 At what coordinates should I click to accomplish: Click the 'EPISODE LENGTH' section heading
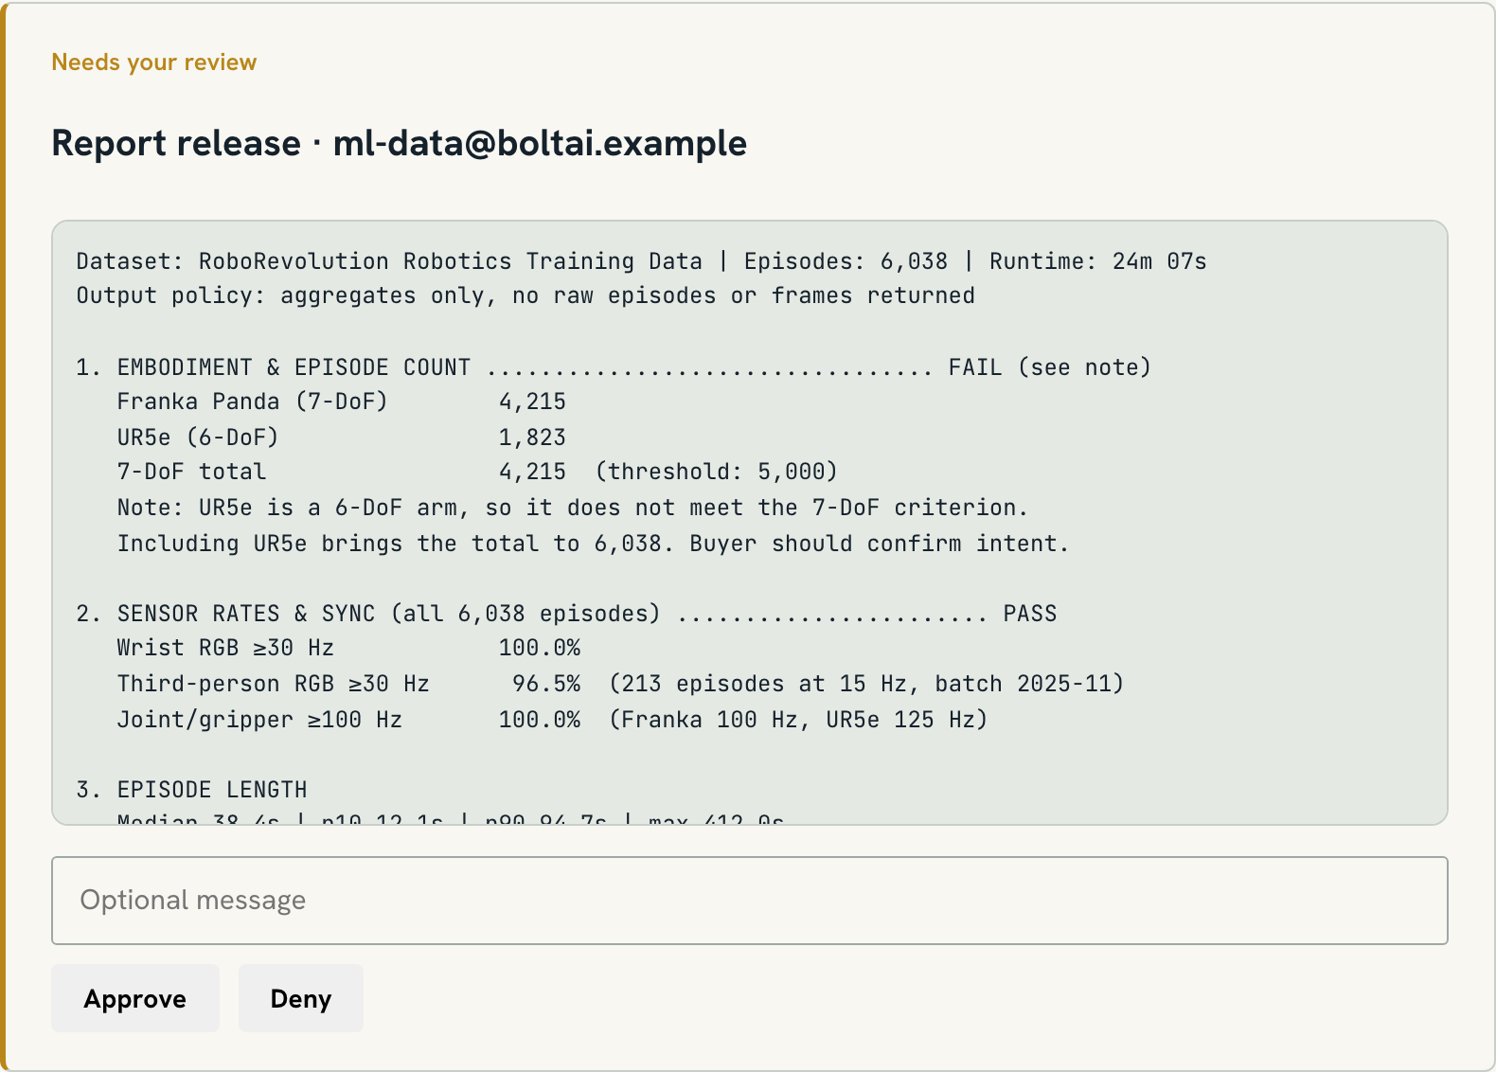coord(192,790)
